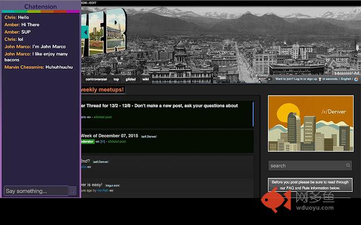Click the search magnifier icon
Screen dimensions: 361x225
coord(348,165)
